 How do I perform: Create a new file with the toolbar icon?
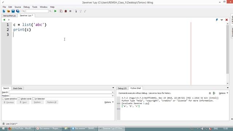(x=4, y=11)
